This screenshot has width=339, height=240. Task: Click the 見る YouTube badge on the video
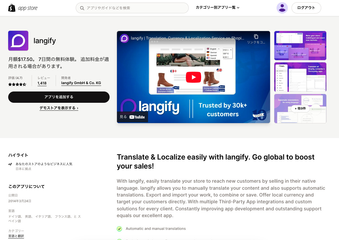click(132, 117)
